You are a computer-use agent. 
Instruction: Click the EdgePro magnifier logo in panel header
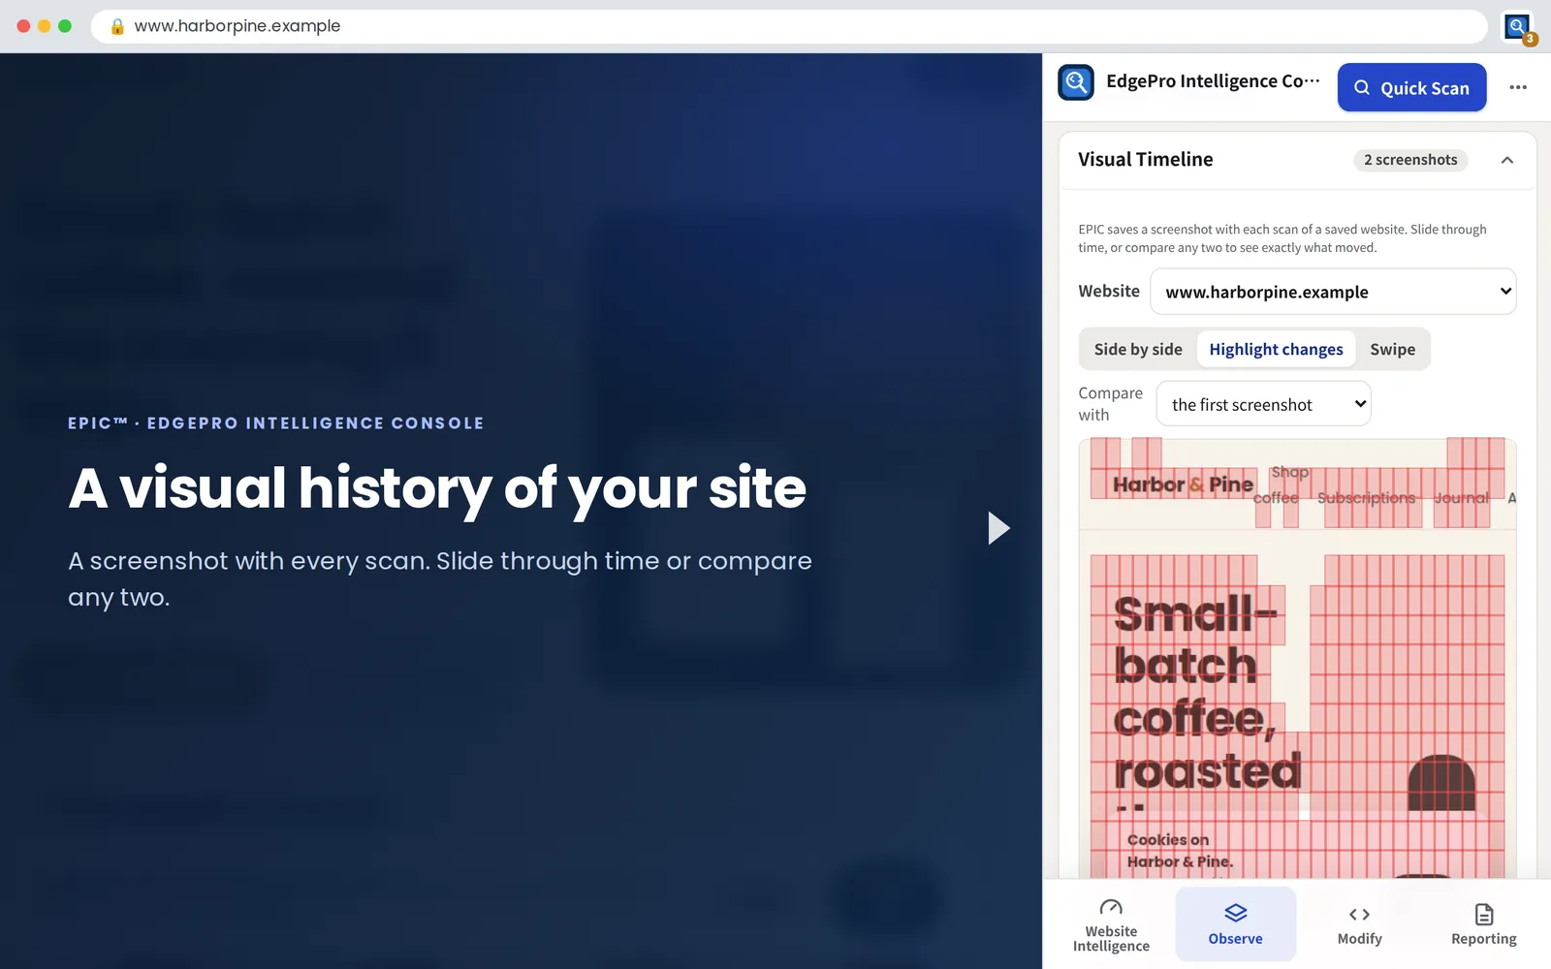(1076, 82)
